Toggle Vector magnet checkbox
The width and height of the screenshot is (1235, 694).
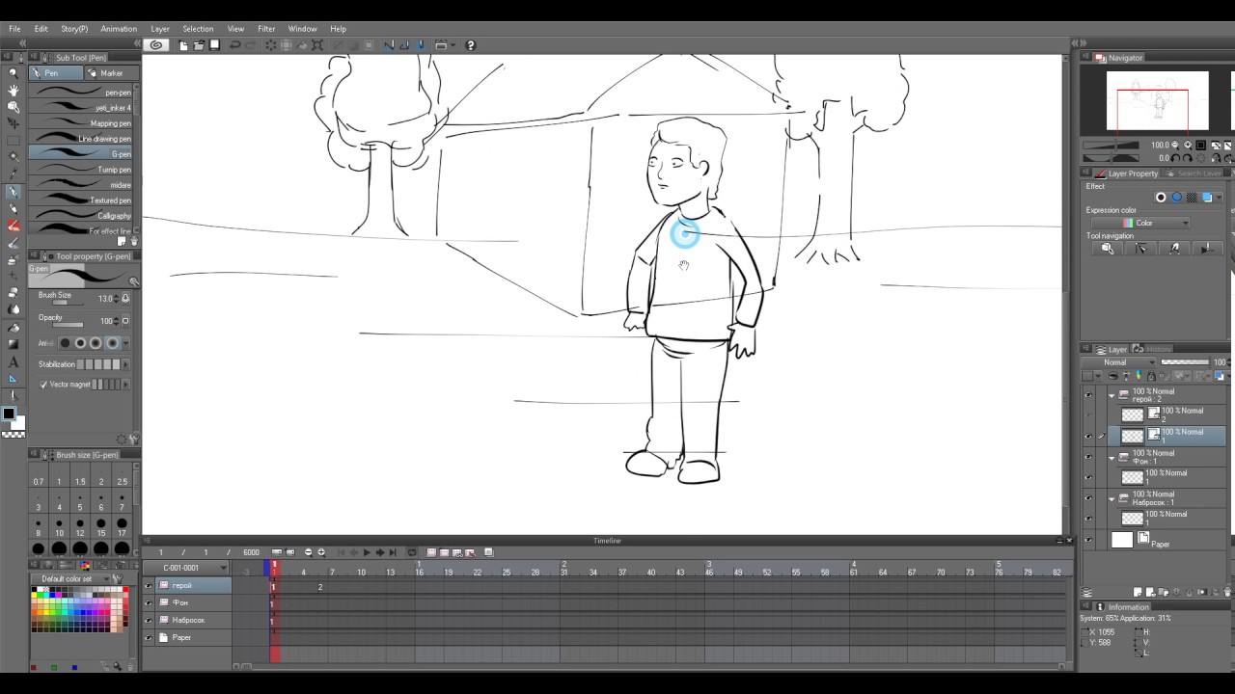43,385
